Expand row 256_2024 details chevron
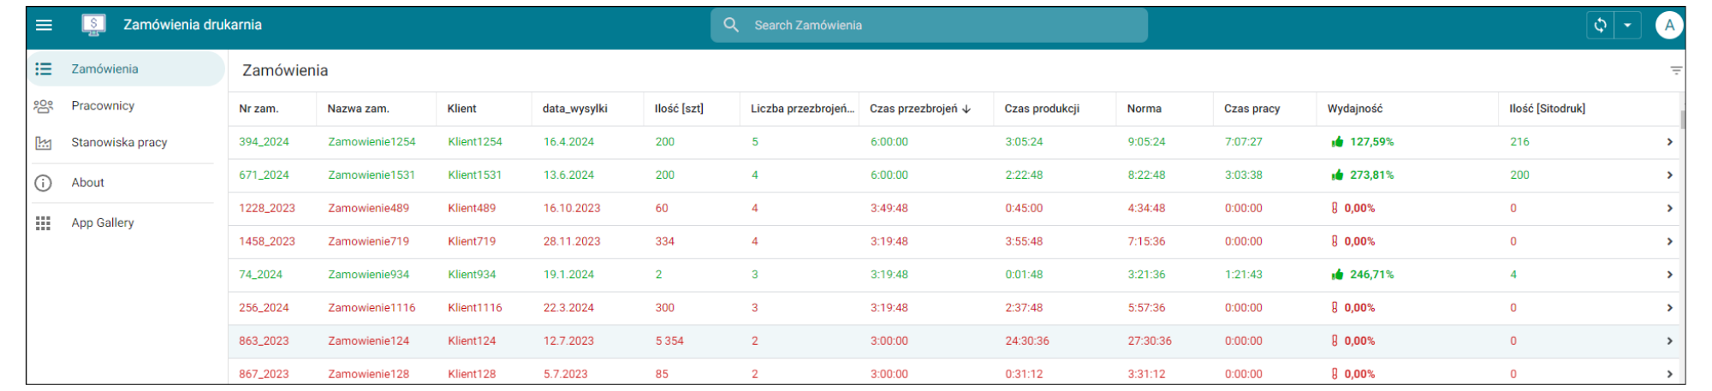Viewport: 1712px width, 391px height. [x=1669, y=308]
